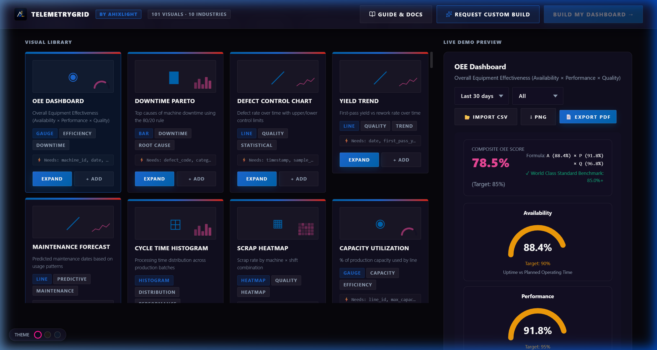Screen dimensions: 657x350
Task: Click the lightning icon in Defect Control Chart needs row
Action: pos(244,160)
